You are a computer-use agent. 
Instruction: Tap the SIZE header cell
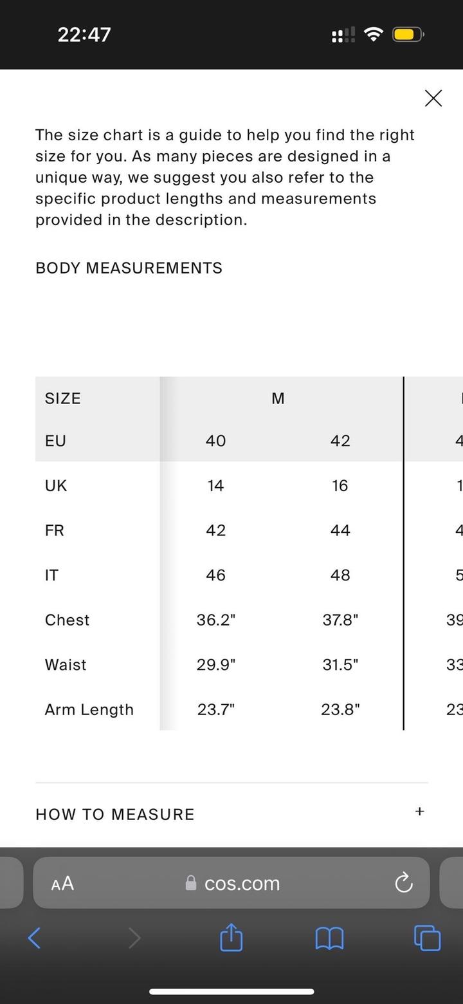(x=63, y=398)
